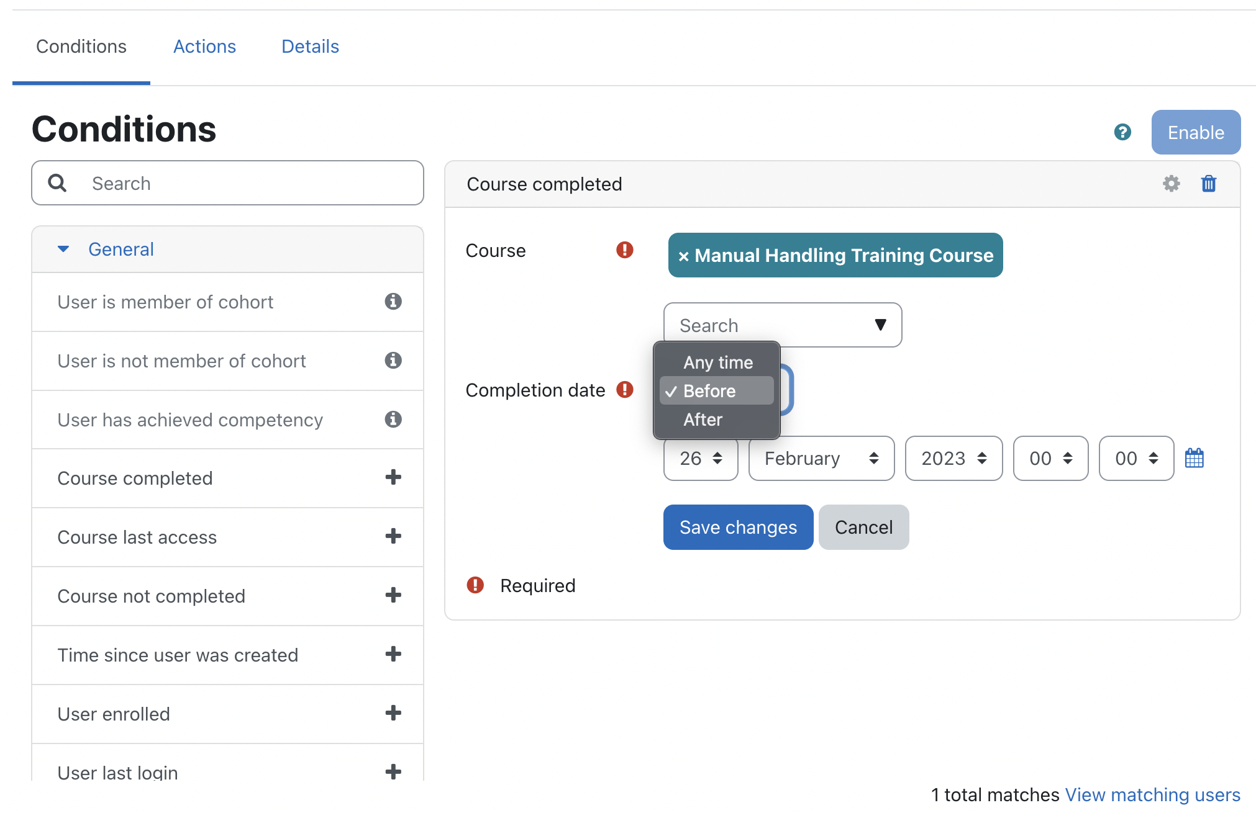Open the Course completed settings gear

pyautogui.click(x=1171, y=184)
